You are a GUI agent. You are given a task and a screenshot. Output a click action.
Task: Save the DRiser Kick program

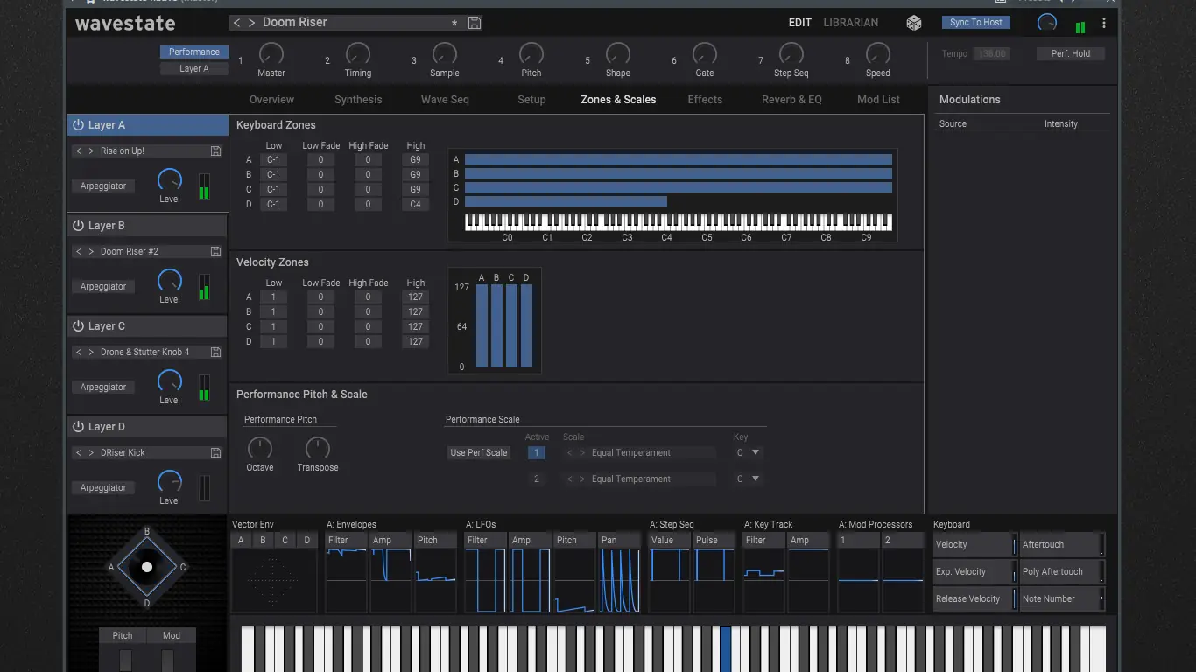coord(215,453)
